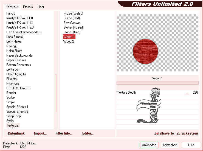The image size is (203, 151).
Task: Select the Pattern Generators category
Action: 18,65
